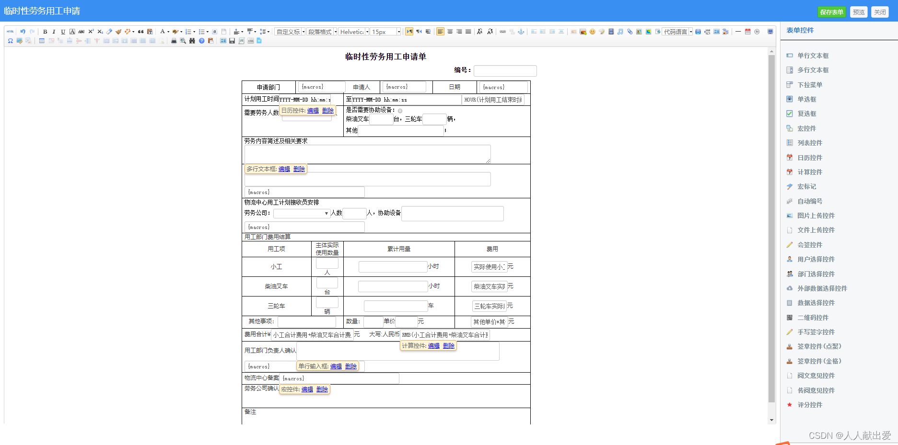This screenshot has height=445, width=898.
Task: Click the print icon
Action: 174,41
